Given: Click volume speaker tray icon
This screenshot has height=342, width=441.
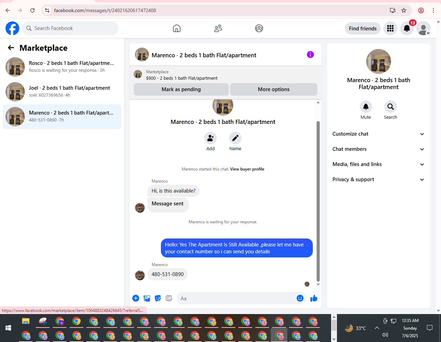Looking at the screenshot, I should point(385,335).
